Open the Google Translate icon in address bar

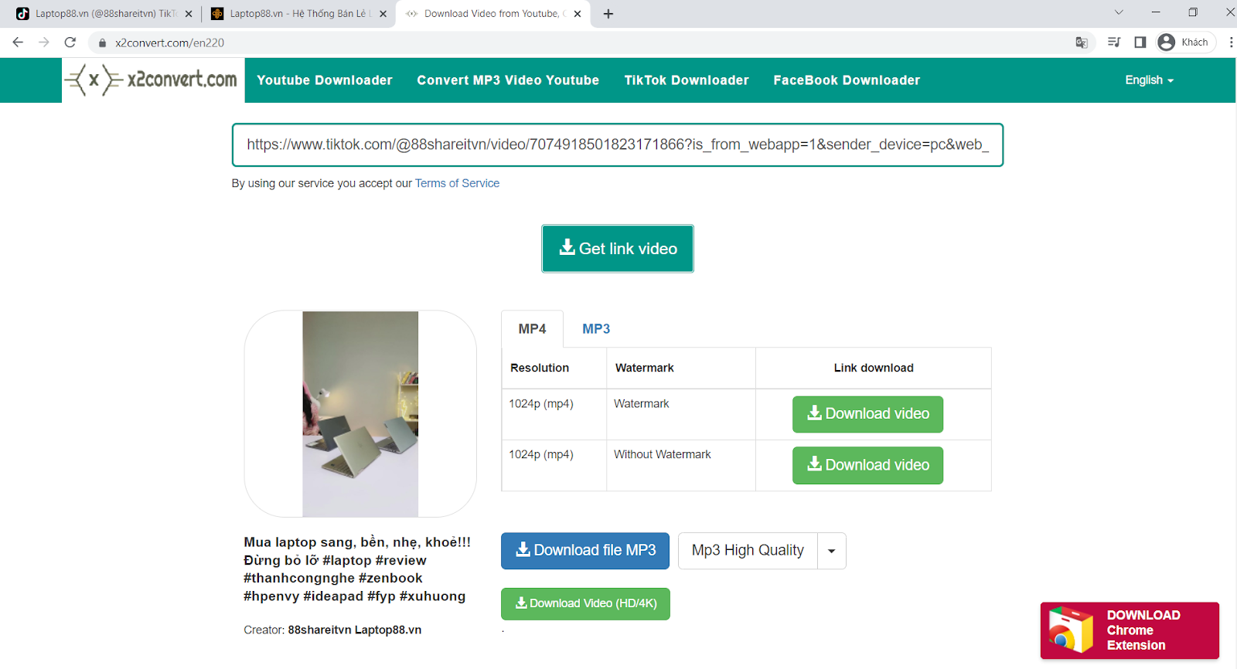(1082, 42)
